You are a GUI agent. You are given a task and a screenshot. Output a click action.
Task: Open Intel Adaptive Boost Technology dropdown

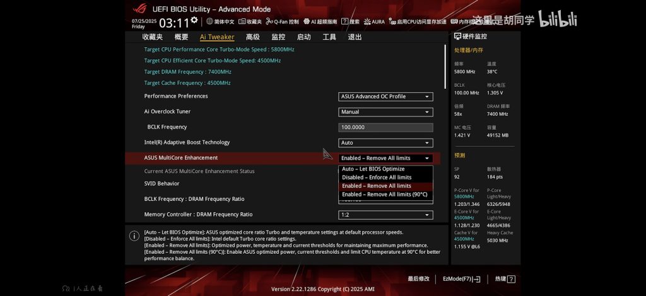coord(385,143)
